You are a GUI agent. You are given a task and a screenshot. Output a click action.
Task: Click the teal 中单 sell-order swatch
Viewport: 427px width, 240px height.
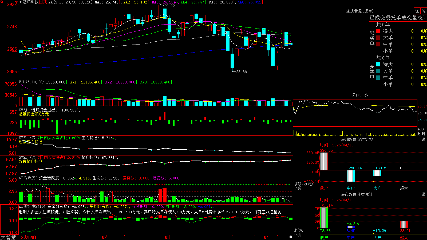point(378,77)
